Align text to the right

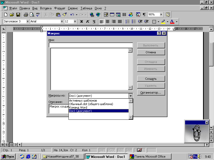pos(114,22)
